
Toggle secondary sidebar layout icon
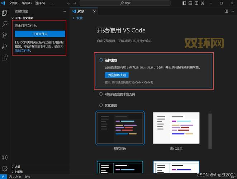pos(196,3)
